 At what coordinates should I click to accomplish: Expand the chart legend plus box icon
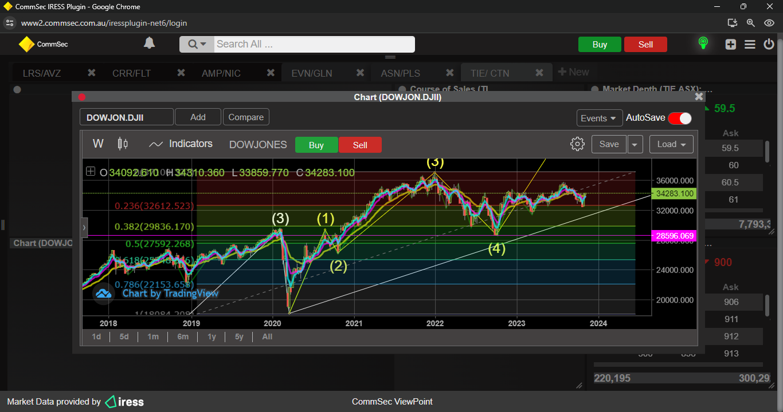coord(90,171)
